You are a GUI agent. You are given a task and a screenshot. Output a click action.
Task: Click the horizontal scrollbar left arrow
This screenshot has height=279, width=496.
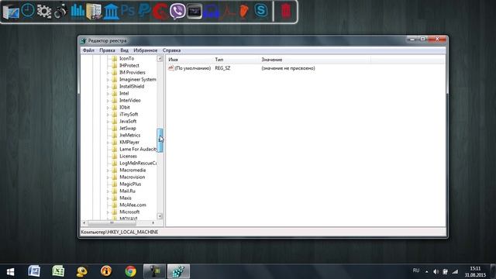click(84, 222)
